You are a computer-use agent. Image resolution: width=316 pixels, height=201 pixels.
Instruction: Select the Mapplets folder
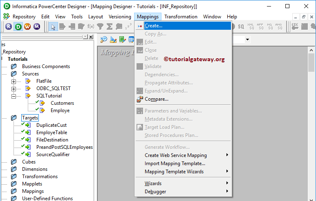[x=32, y=184]
